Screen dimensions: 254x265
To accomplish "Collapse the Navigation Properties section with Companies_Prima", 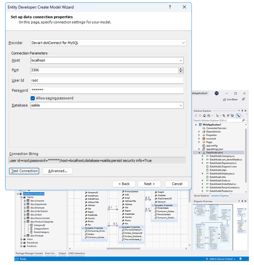I will (x=83, y=228).
